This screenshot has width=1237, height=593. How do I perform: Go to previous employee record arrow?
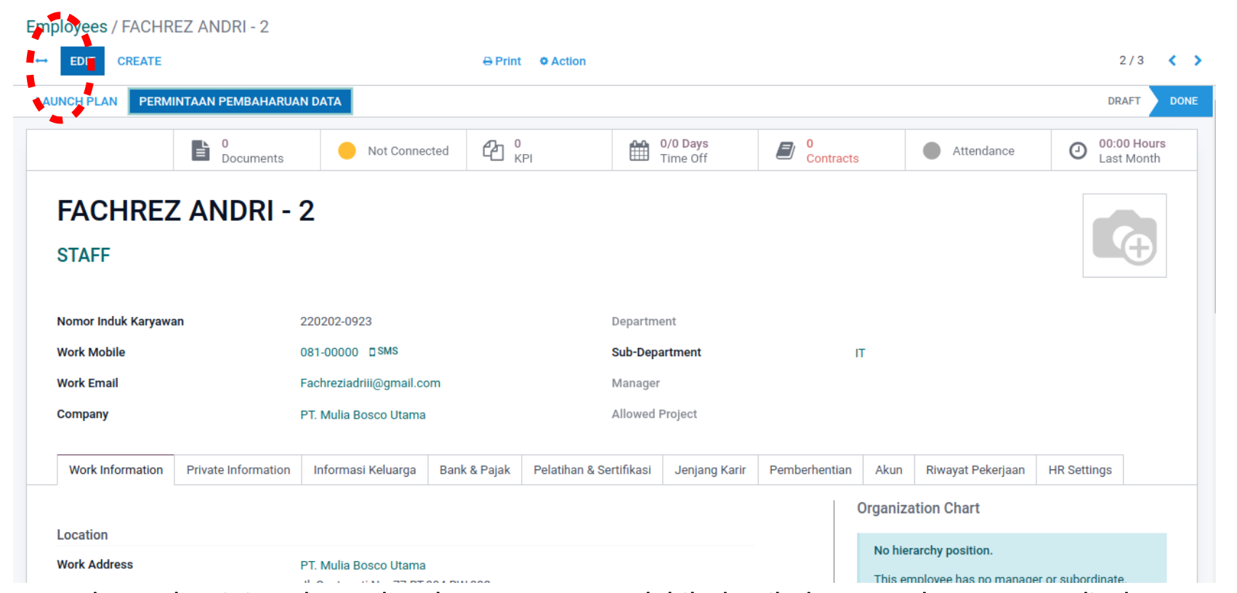(x=1172, y=61)
